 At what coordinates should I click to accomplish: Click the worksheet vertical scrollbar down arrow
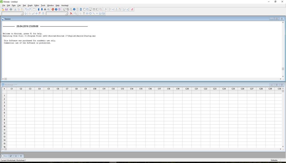click(283, 147)
